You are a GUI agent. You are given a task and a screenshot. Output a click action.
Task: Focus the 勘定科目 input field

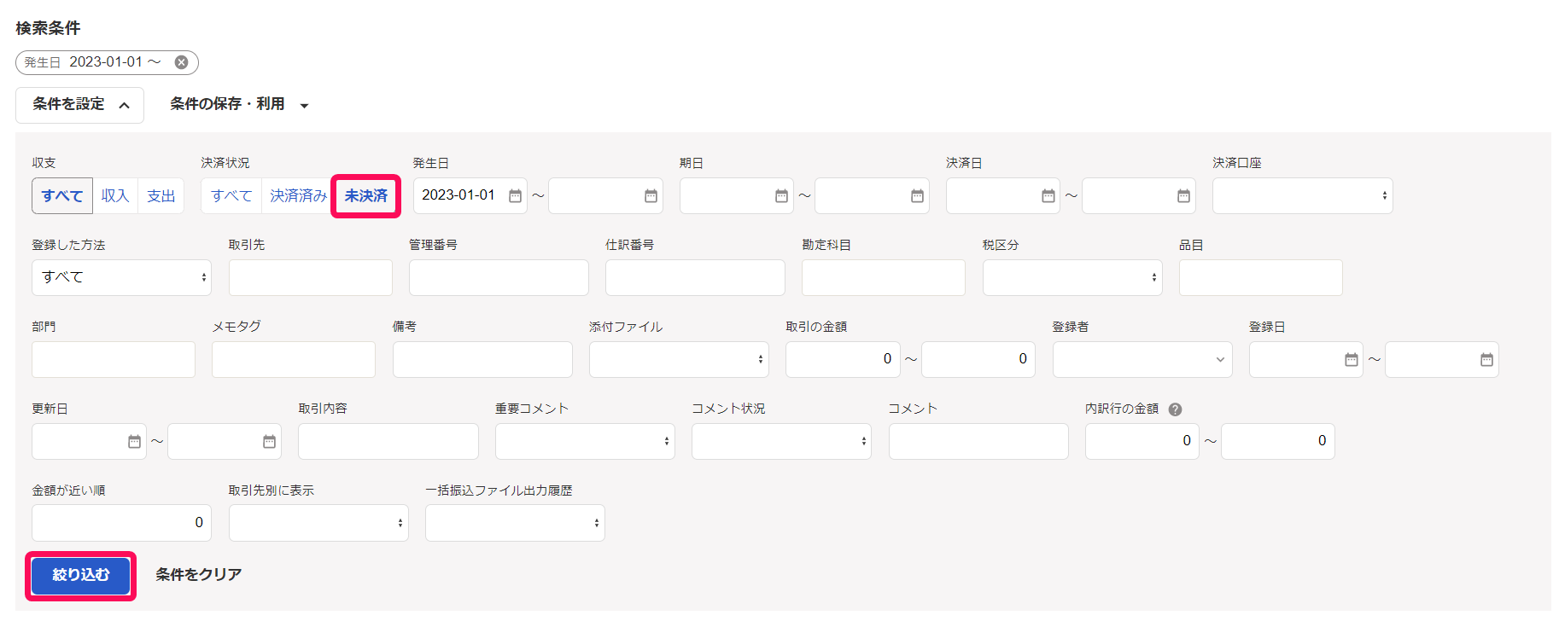click(884, 278)
